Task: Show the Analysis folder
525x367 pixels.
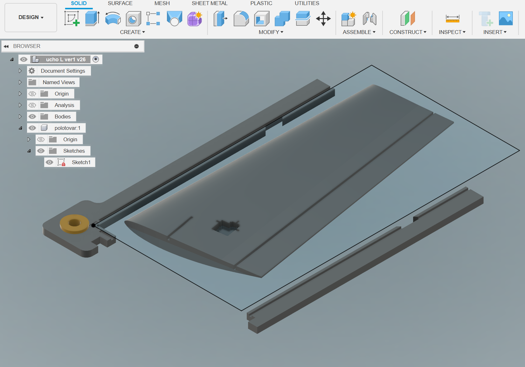Action: tap(32, 105)
